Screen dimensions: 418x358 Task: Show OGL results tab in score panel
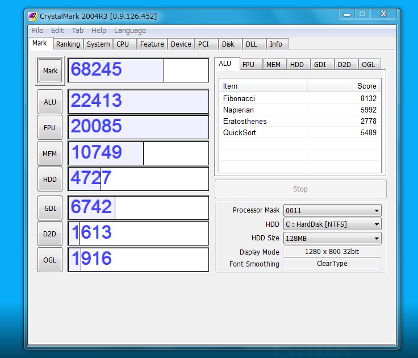[369, 65]
